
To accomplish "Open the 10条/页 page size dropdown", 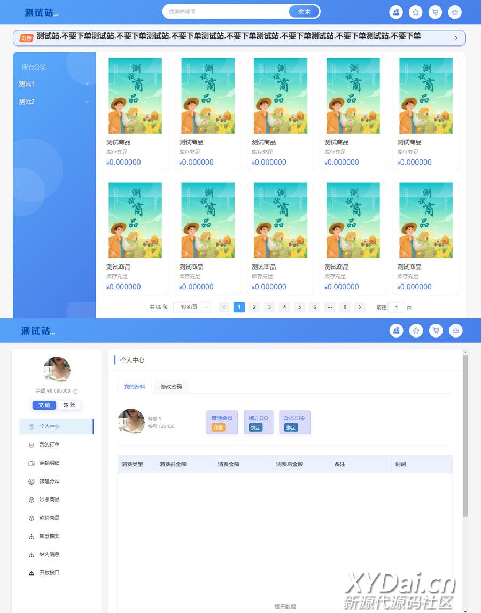I will point(192,307).
